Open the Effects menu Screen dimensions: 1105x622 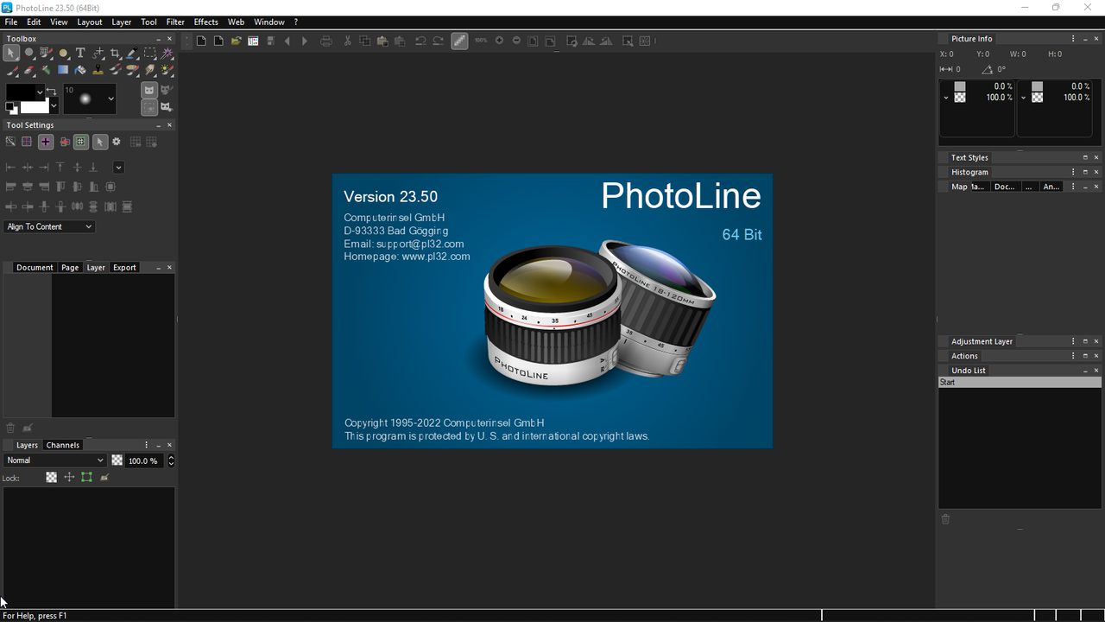point(205,22)
